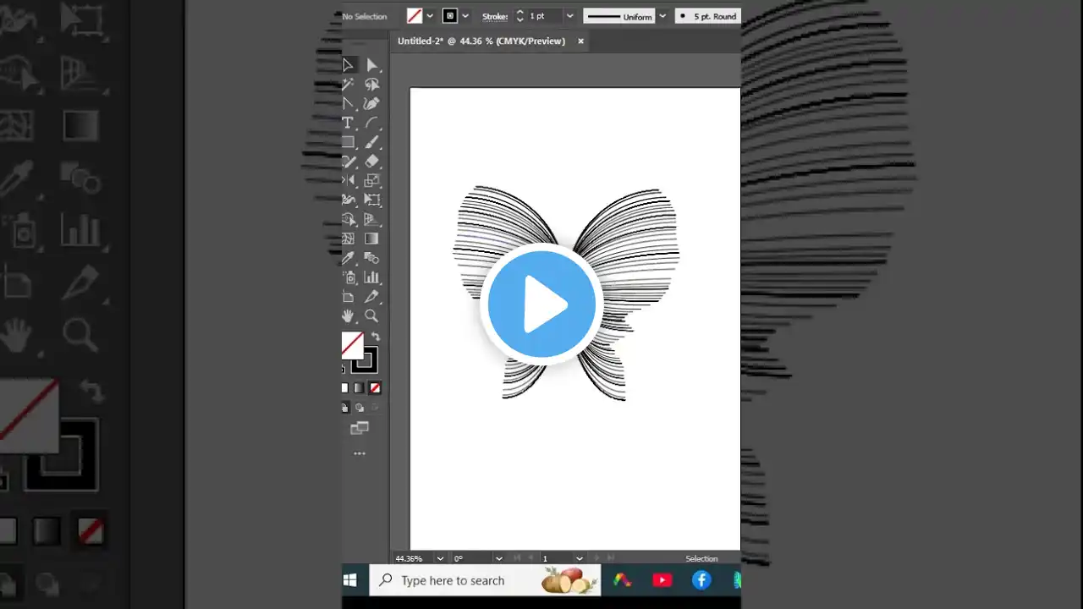Close the Untitled-2 document tab
Image resolution: width=1083 pixels, height=609 pixels.
[580, 41]
